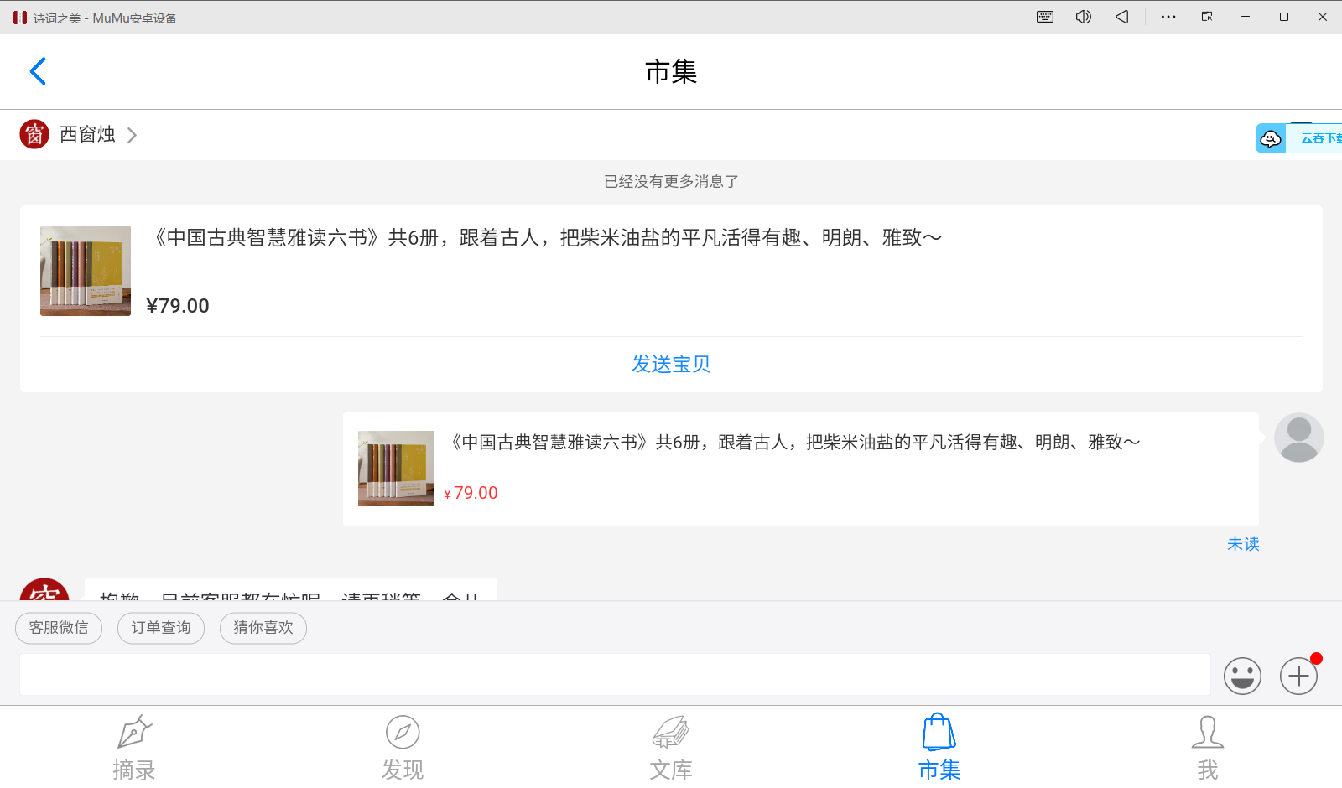Screen dimensions: 1342x788
Task: Click the emulator back navigation triangle icon
Action: point(1121,17)
